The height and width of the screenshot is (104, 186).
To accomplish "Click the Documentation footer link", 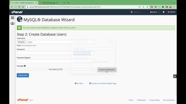I will tap(169, 100).
